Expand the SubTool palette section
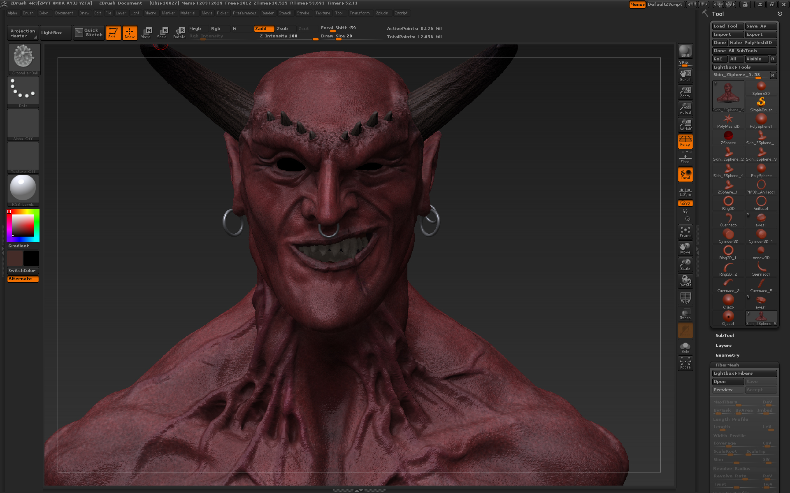 tap(724, 335)
